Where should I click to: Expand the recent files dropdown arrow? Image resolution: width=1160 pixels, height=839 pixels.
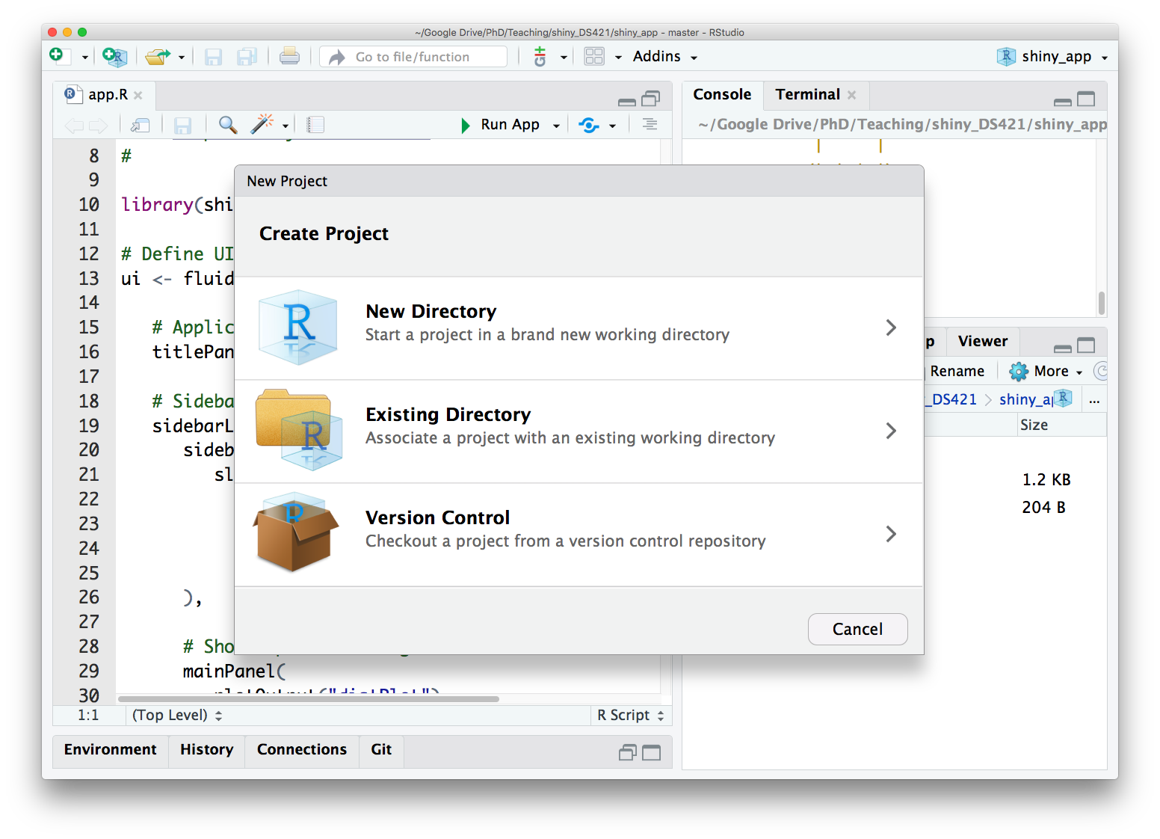(181, 58)
